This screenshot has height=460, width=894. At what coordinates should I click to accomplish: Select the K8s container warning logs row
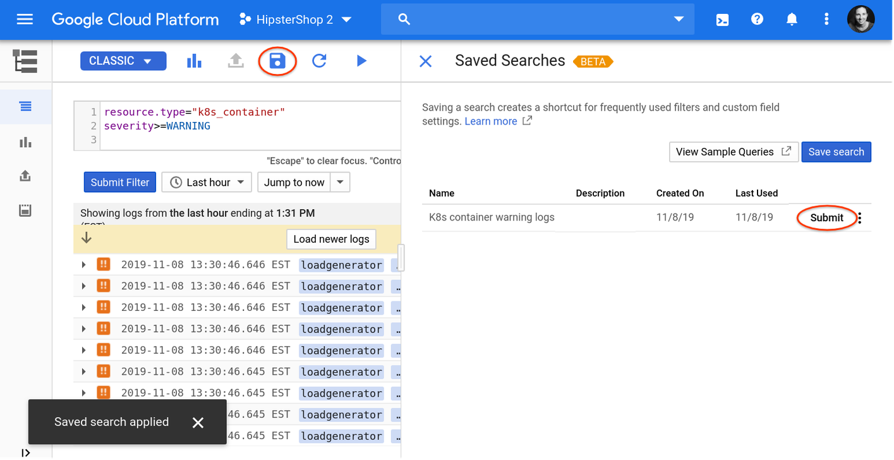pyautogui.click(x=646, y=217)
